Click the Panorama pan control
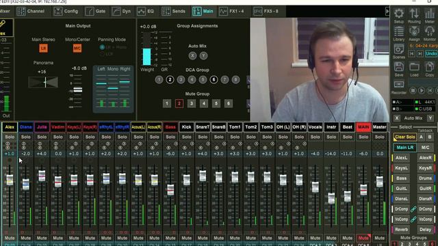 click(43, 82)
